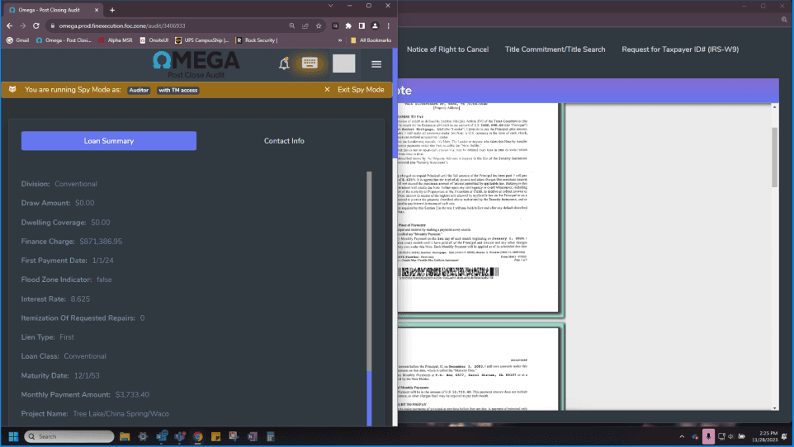Click the 'with TM access' badge
The height and width of the screenshot is (447, 794).
click(x=177, y=90)
